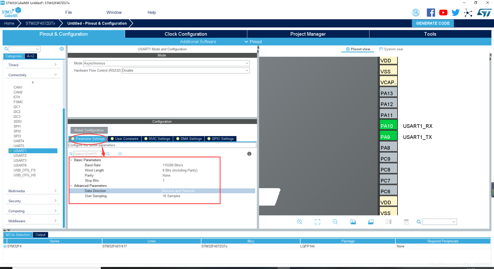This screenshot has height=269, width=494.
Task: Fit the chip pinout to view
Action: tap(317, 222)
